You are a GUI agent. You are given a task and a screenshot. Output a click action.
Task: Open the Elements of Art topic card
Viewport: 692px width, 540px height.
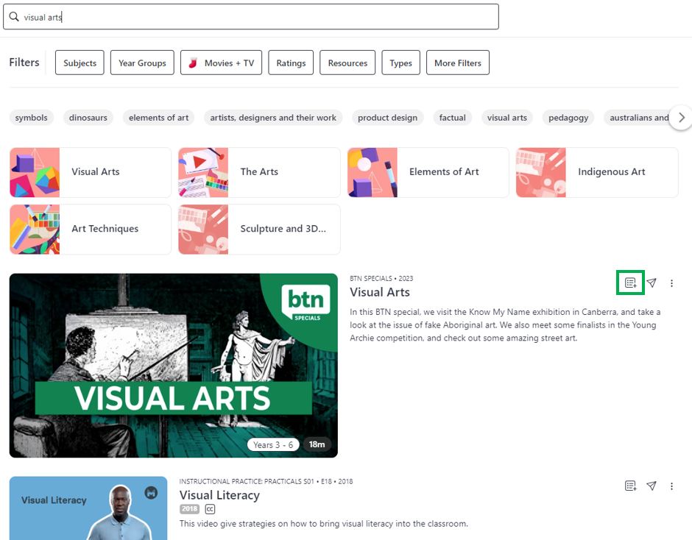pyautogui.click(x=428, y=172)
